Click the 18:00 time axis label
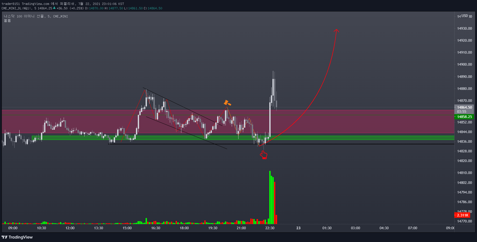 (184, 228)
